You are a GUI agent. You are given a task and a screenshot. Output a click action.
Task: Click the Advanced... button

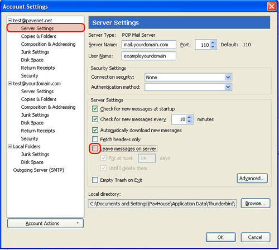(252, 179)
